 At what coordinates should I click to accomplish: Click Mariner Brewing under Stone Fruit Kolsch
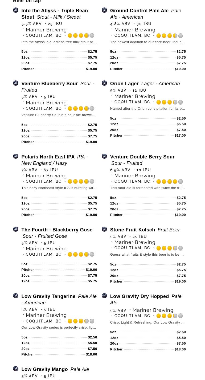coord(135,242)
